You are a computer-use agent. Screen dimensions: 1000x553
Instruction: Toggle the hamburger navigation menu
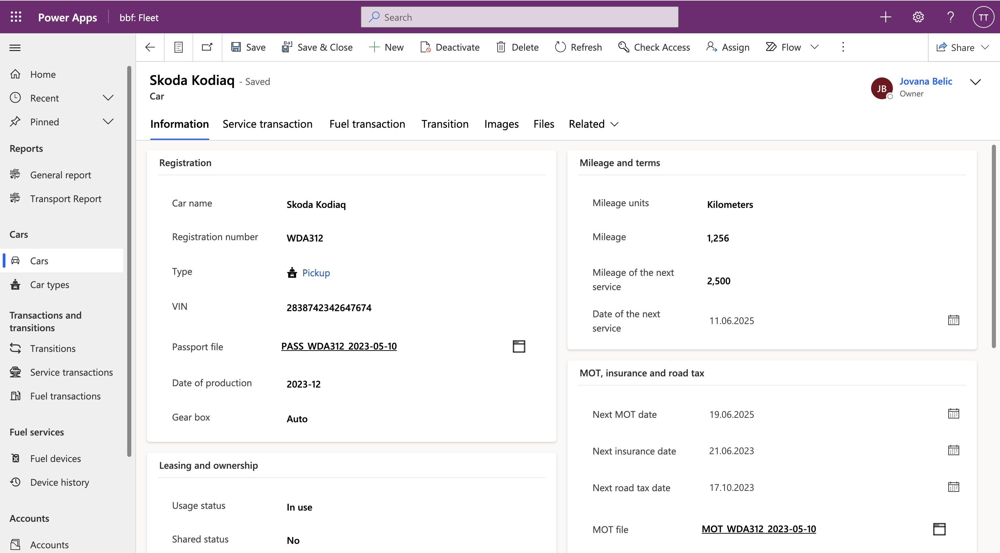(x=15, y=48)
